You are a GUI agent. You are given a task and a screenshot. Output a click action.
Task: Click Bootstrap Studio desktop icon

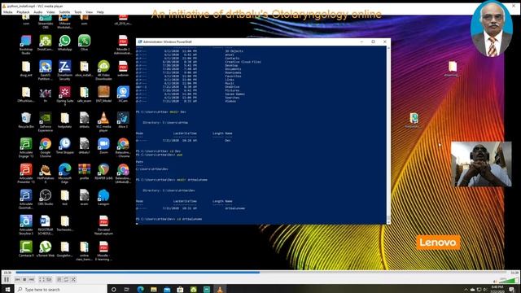tap(26, 45)
